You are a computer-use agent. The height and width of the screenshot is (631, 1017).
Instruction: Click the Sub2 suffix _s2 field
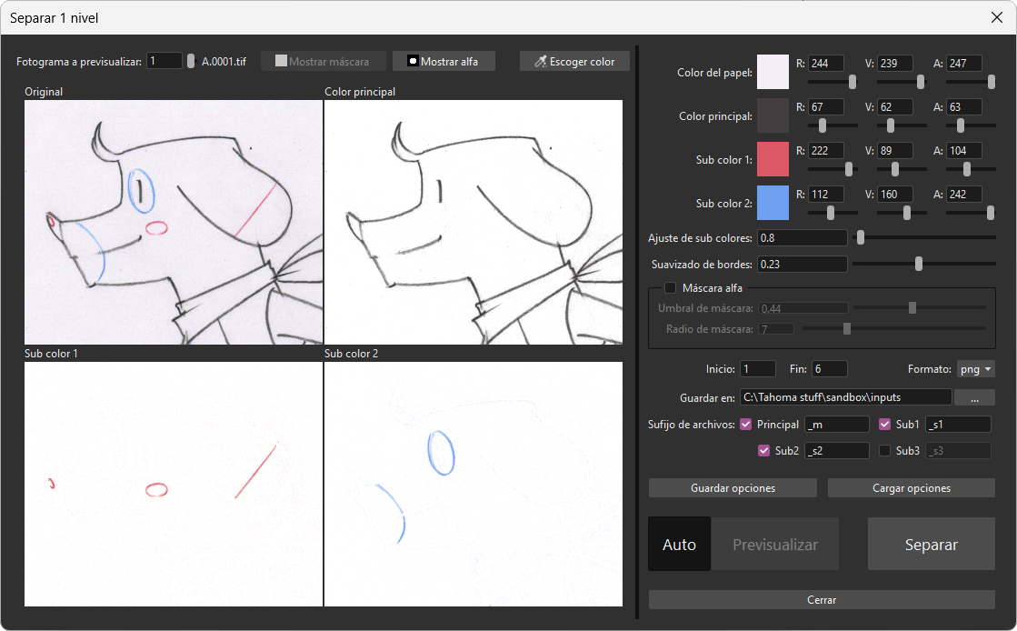(837, 451)
